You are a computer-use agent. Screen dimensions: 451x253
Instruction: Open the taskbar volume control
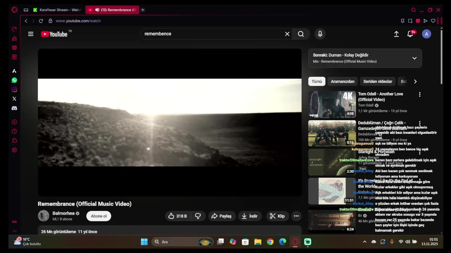click(x=408, y=242)
